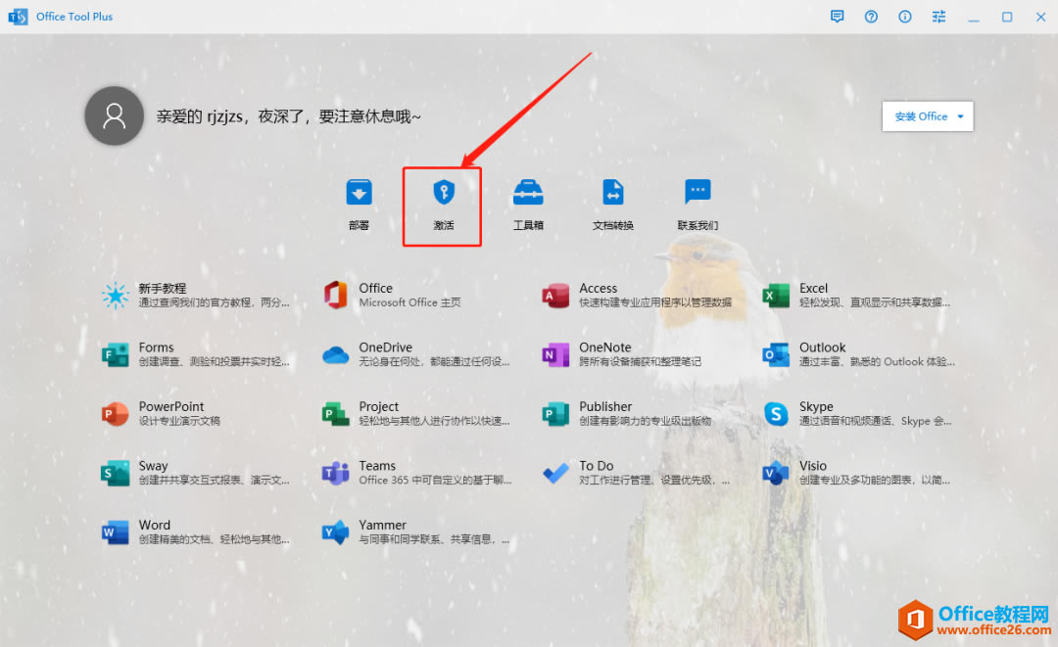Expand the 安装 Office dropdown arrow
Viewport: 1058px width, 647px height.
960,116
